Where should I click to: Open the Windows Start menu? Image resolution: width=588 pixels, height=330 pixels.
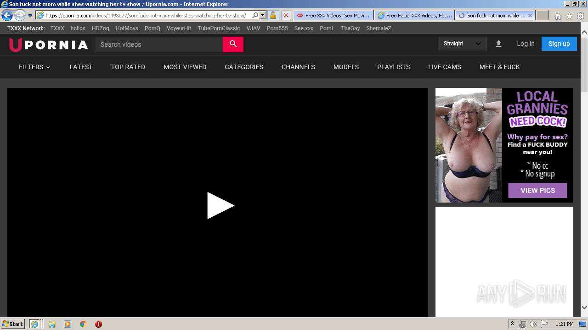point(12,324)
